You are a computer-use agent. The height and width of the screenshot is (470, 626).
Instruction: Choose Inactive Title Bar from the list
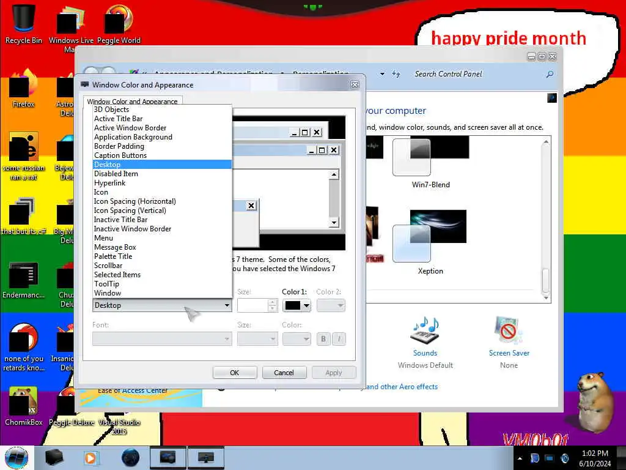162,220
